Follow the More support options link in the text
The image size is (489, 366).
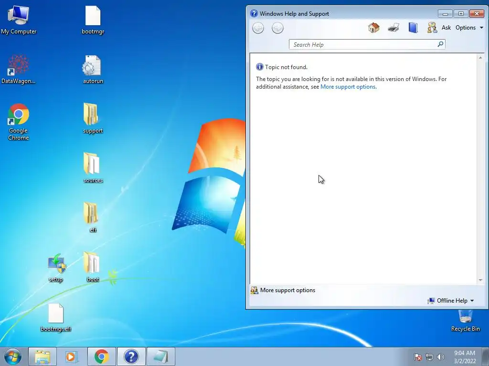pyautogui.click(x=348, y=87)
